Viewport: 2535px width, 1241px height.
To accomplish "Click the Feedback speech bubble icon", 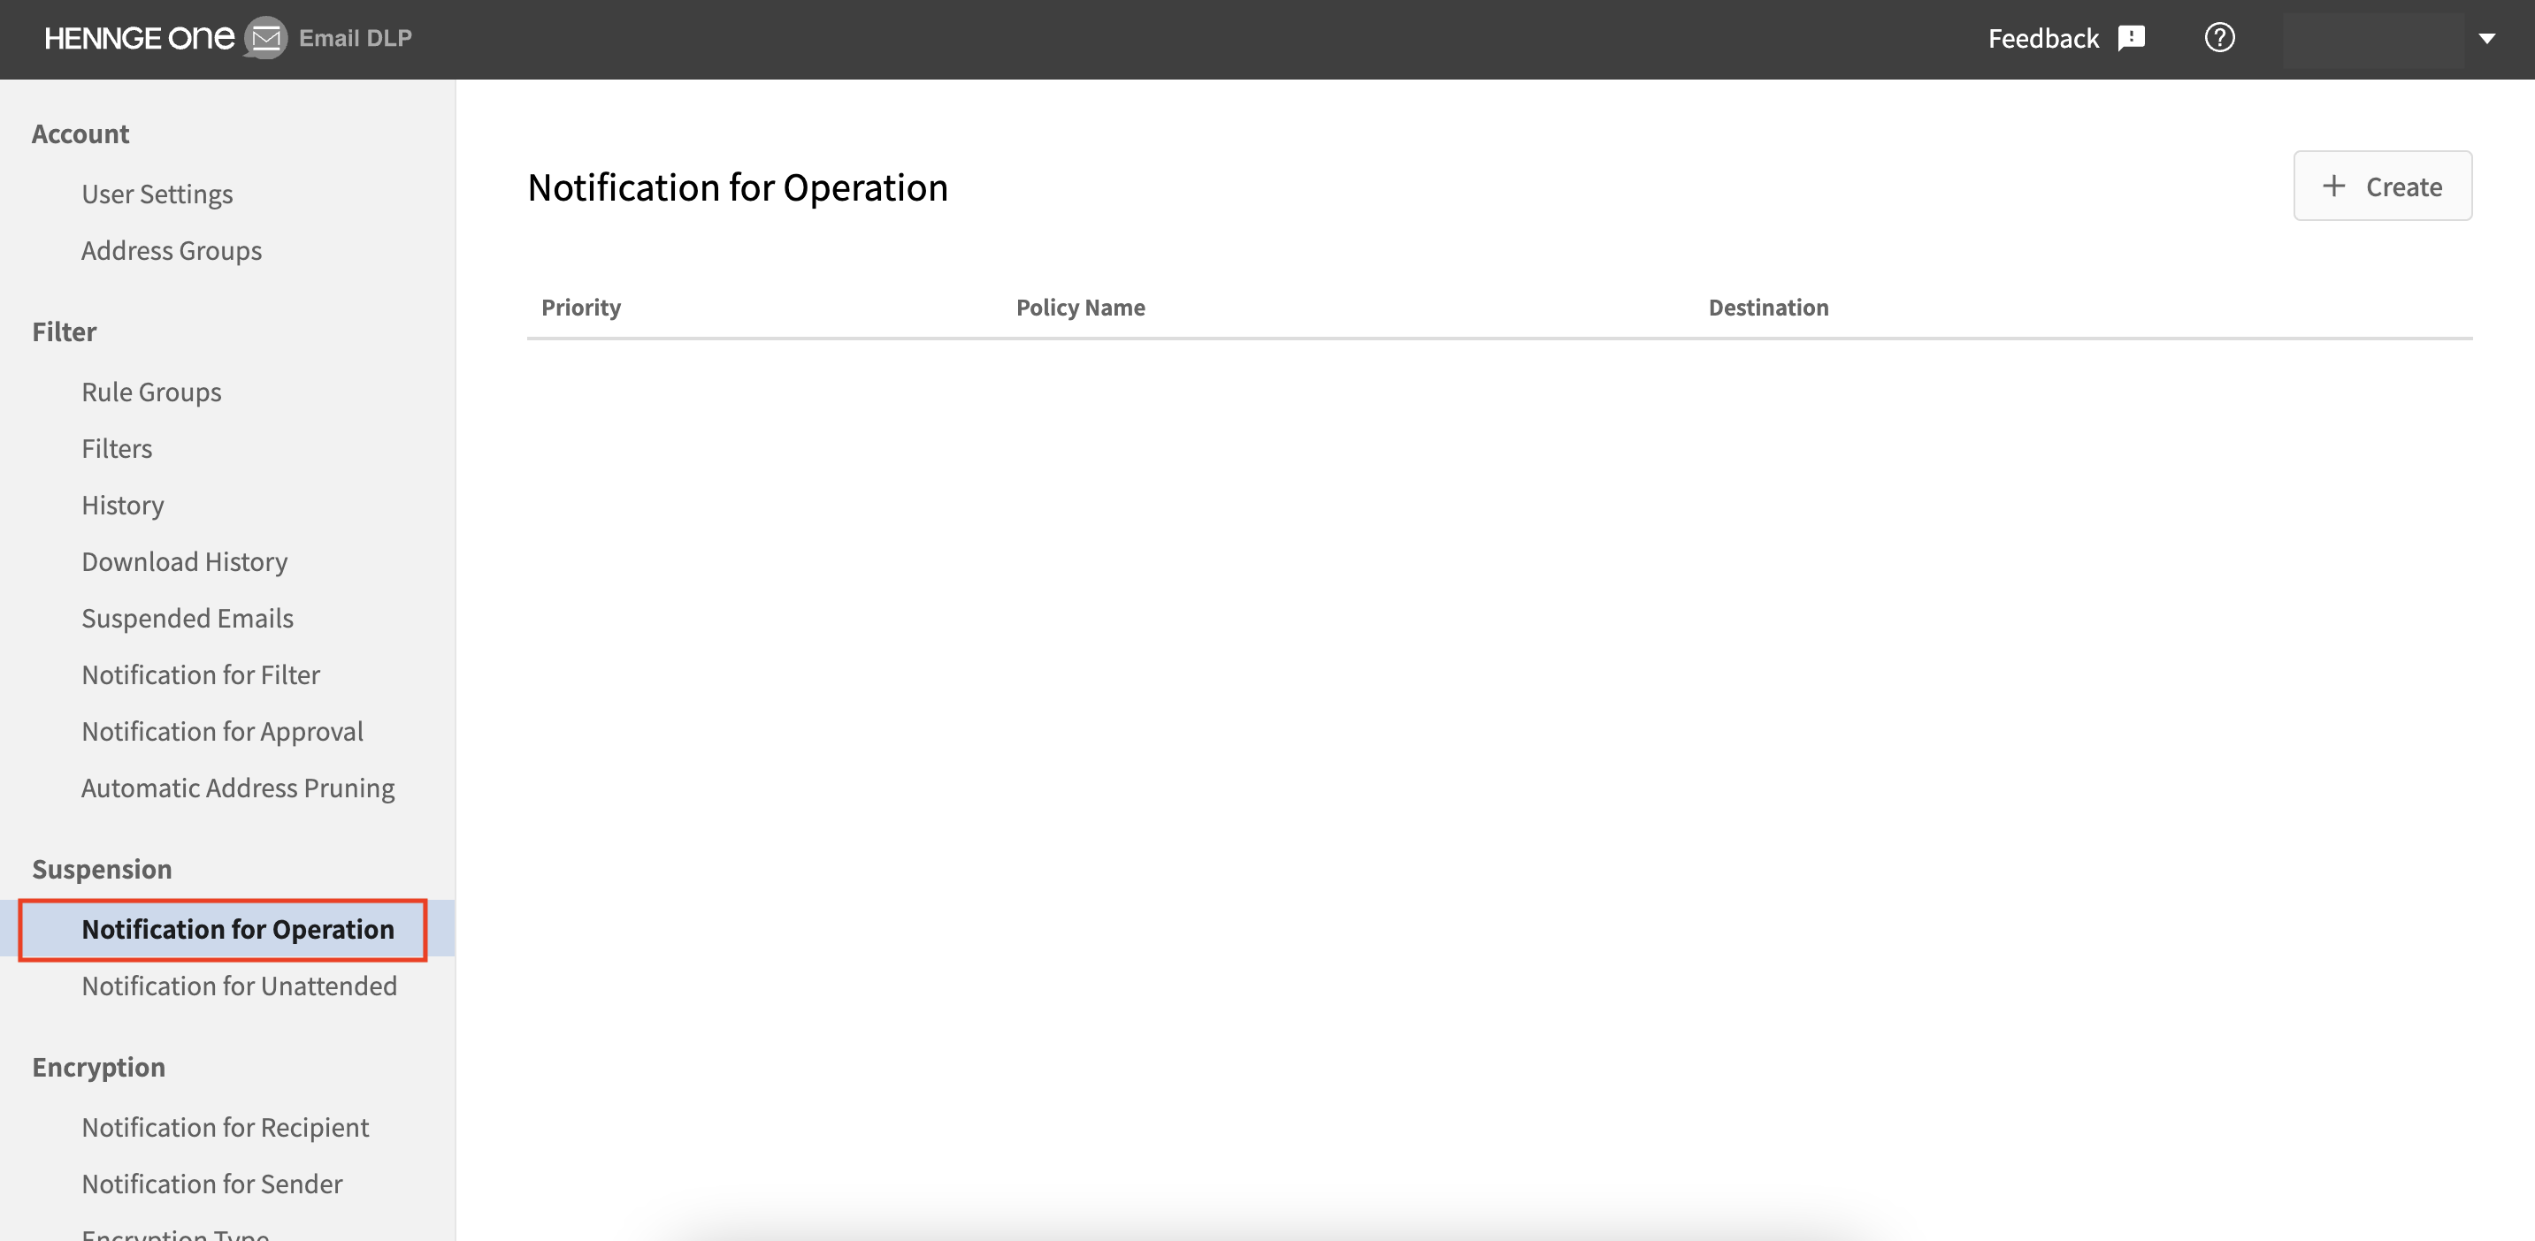I will point(2132,38).
